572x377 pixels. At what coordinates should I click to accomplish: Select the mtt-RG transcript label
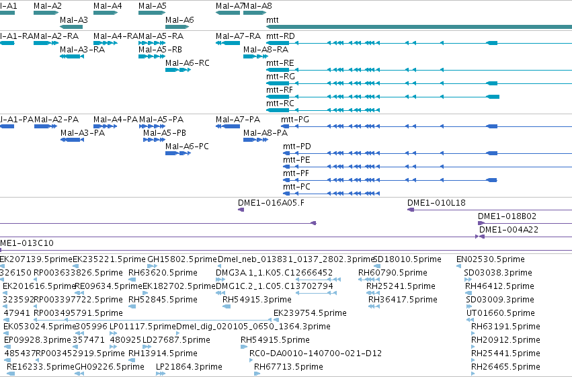[x=280, y=77]
